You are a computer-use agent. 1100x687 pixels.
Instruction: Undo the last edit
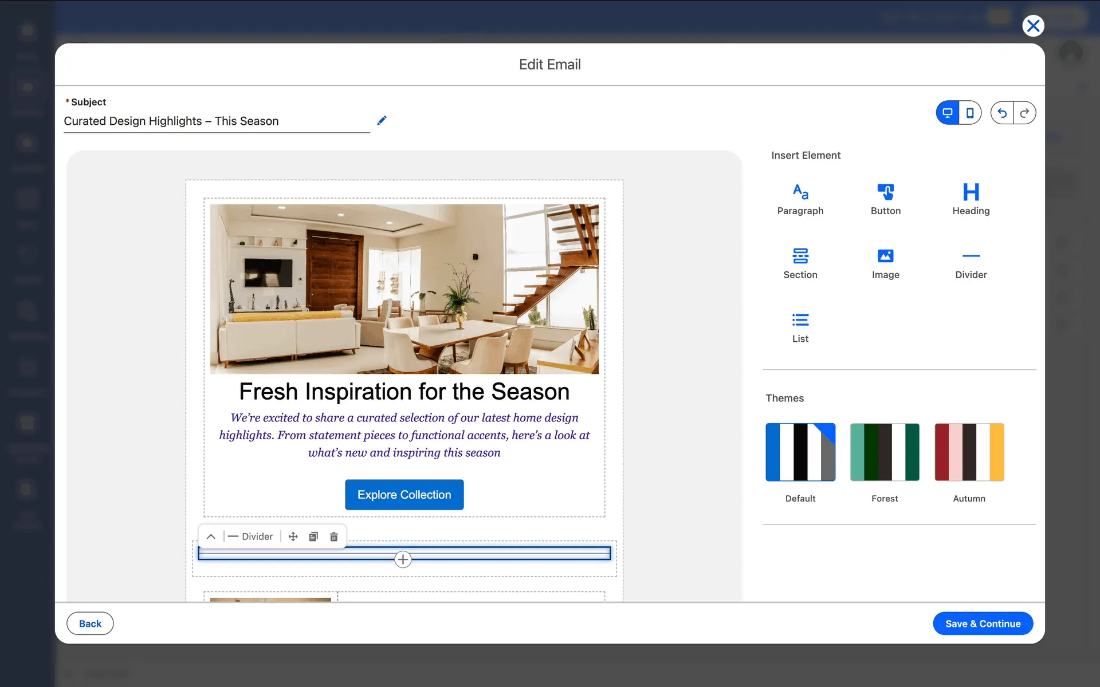pos(1002,113)
